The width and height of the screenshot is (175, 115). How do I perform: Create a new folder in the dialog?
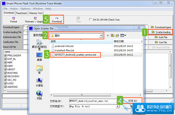click(117, 36)
